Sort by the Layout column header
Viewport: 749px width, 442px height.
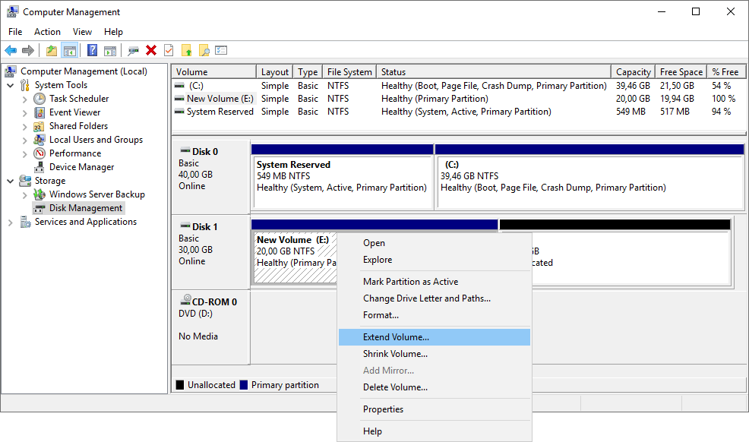coord(275,71)
